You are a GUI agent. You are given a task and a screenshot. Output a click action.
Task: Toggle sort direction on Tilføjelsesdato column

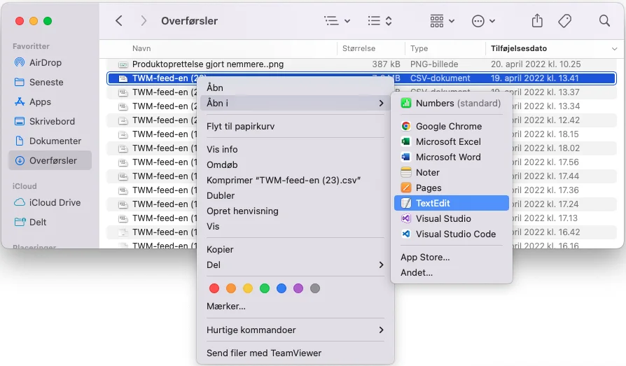click(x=614, y=49)
